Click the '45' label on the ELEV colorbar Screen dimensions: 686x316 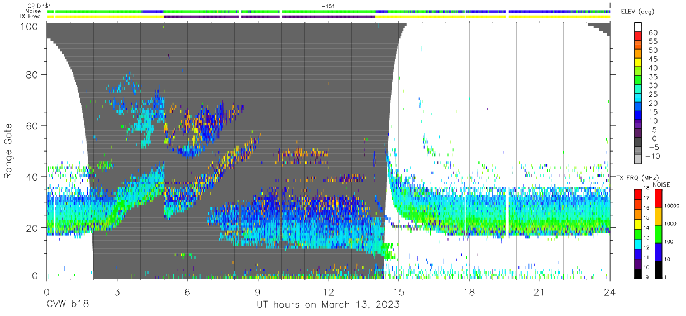tap(652, 59)
